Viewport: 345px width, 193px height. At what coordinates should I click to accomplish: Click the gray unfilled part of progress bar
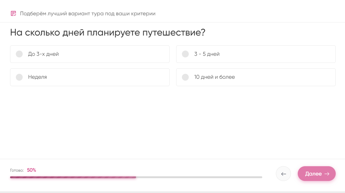point(199,177)
